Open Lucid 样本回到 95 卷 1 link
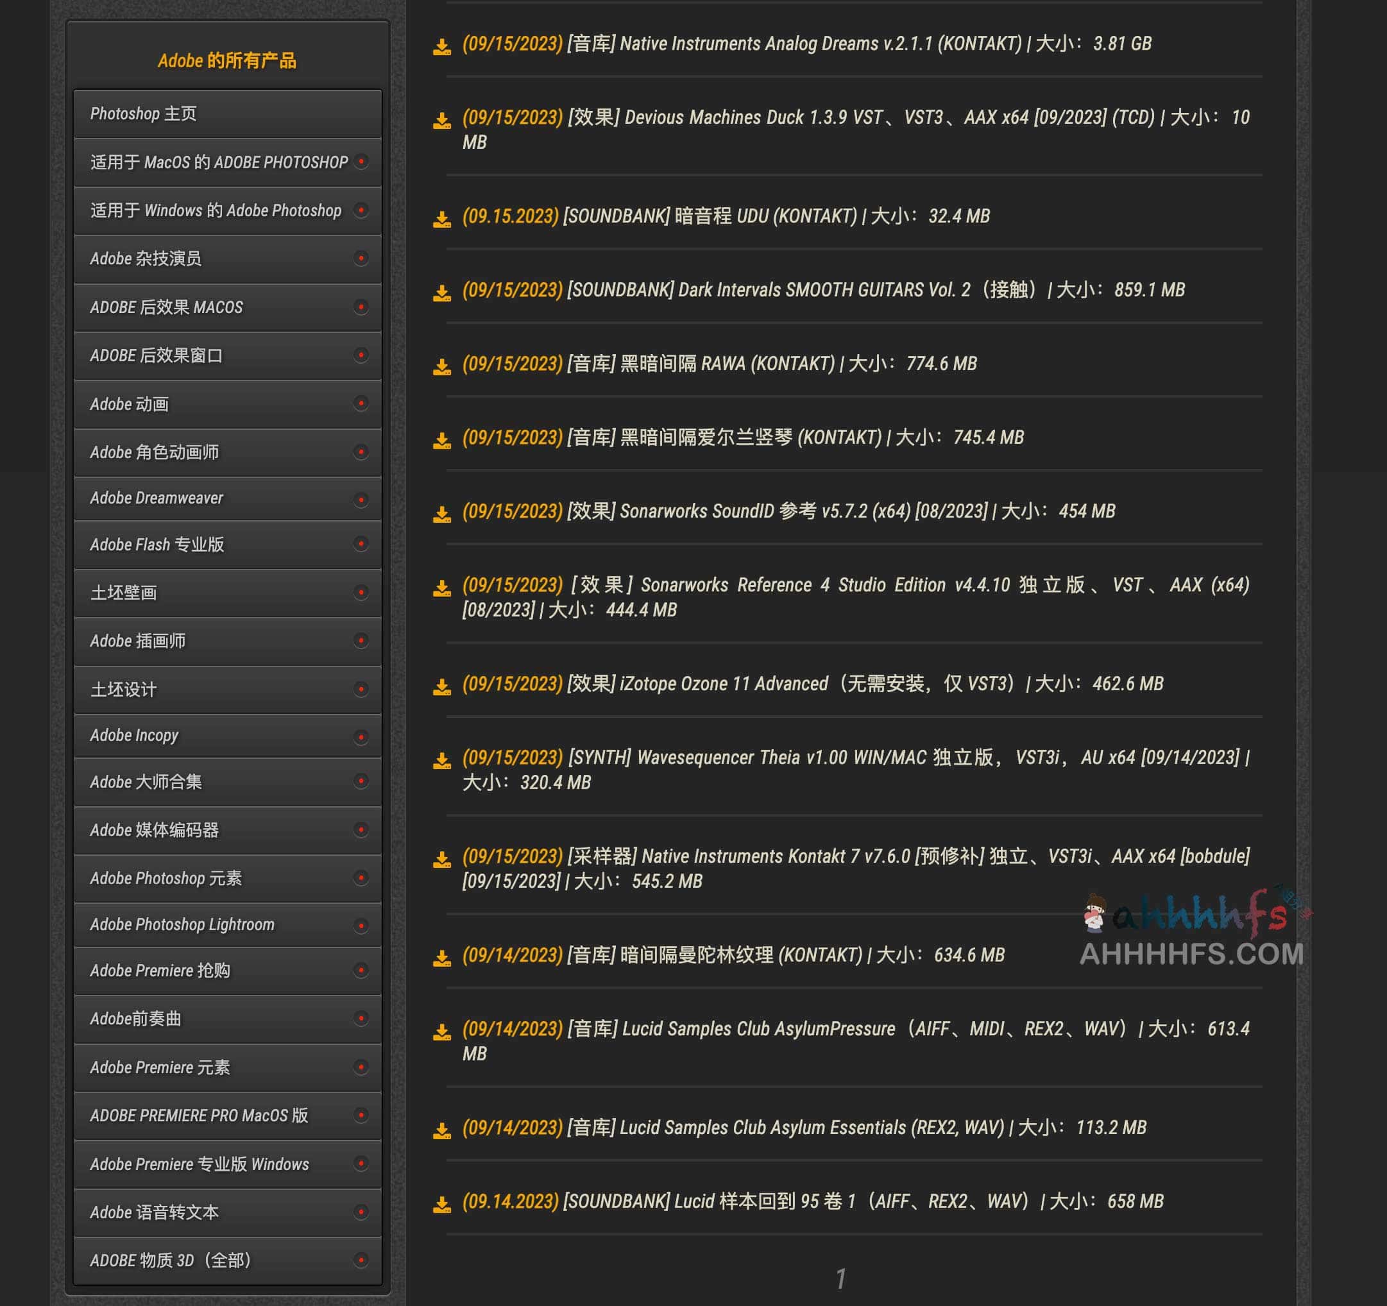1387x1306 pixels. pos(813,1201)
